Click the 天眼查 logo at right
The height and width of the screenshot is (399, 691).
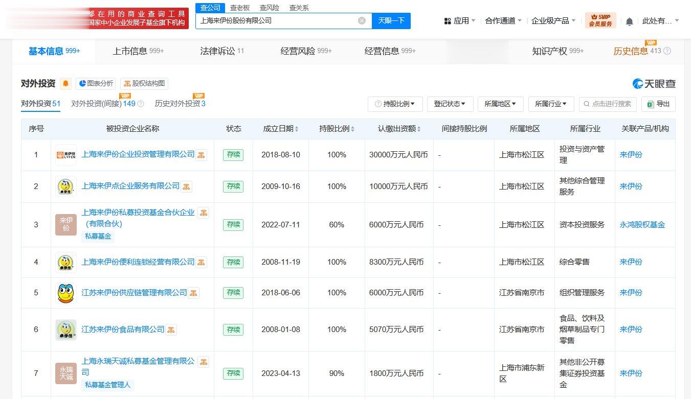tap(654, 84)
